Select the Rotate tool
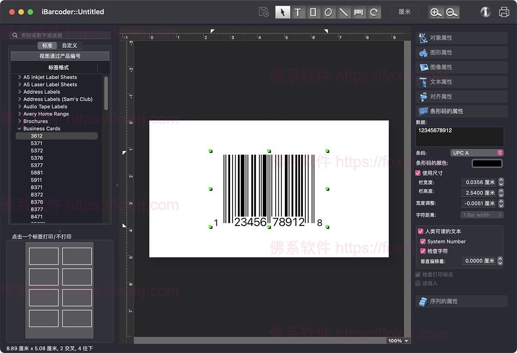Screen dimensions: 517x353 [x=373, y=12]
